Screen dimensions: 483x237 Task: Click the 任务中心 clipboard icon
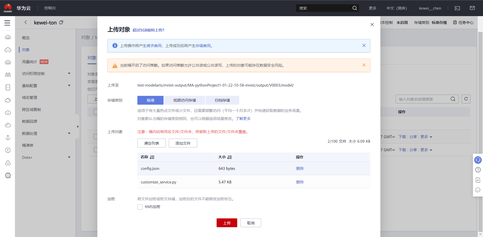click(455, 22)
